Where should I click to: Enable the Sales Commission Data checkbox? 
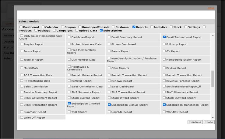click(69, 86)
